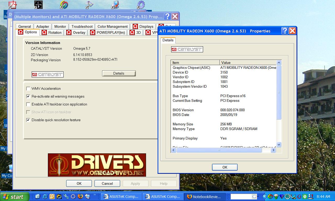The height and width of the screenshot is (201, 335).
Task: Click the details list scroll left arrow
Action: 174,150
